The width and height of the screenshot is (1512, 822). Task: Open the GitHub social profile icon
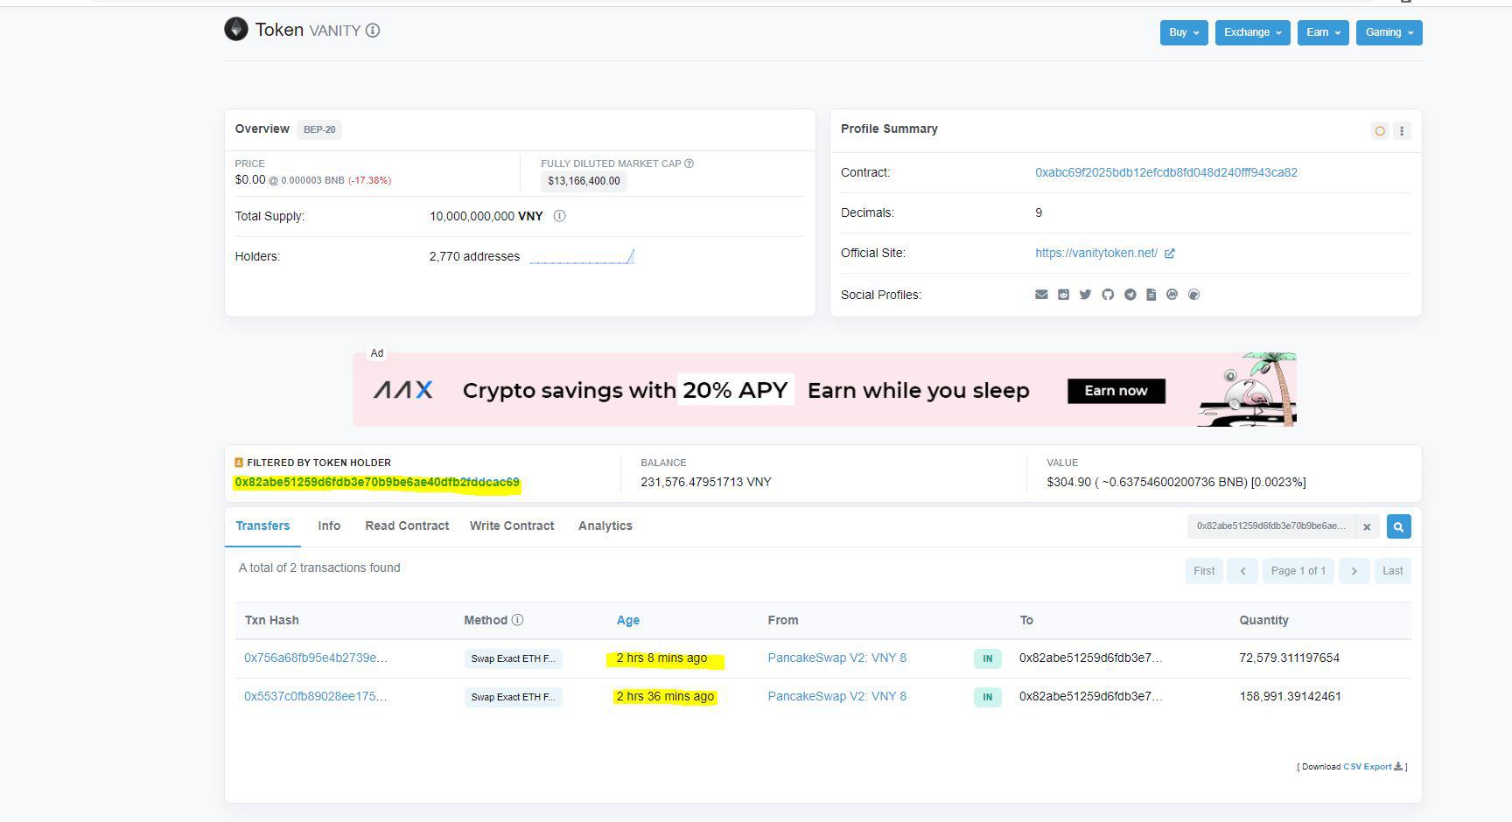pos(1108,295)
